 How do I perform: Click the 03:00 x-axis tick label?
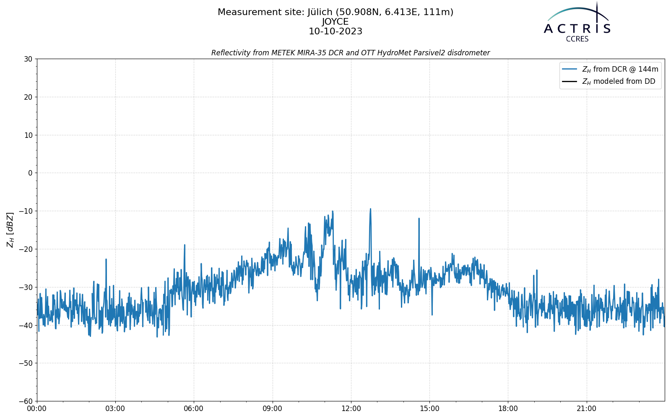click(115, 409)
